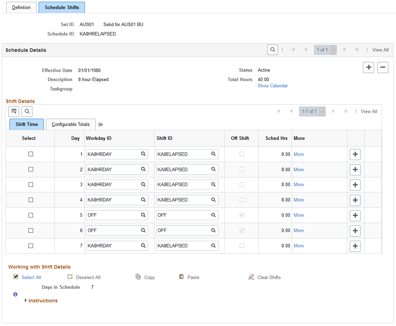Click the show-all-columns expander beside Configurable Totals
Image resolution: width=396 pixels, height=326 pixels.
tap(101, 124)
